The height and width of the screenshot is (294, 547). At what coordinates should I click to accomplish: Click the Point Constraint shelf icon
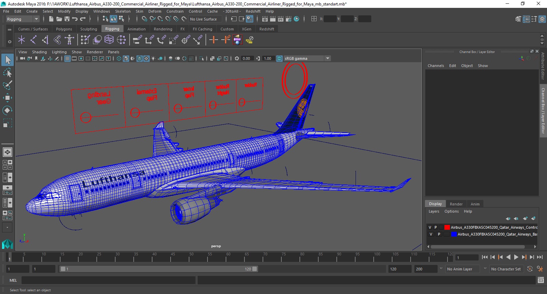coord(149,40)
